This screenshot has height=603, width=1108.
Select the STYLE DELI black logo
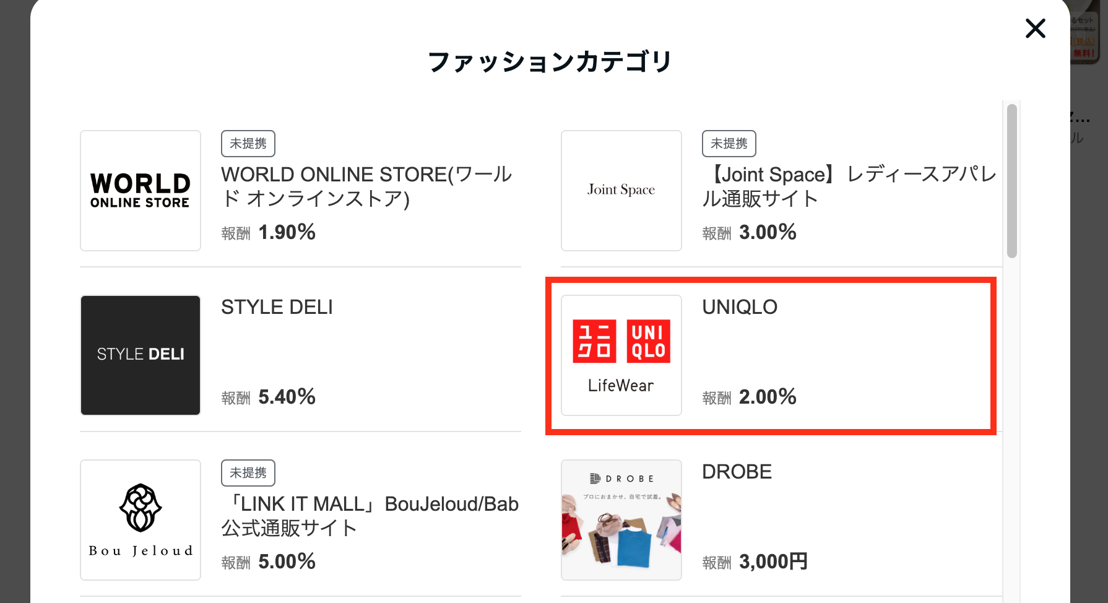141,355
